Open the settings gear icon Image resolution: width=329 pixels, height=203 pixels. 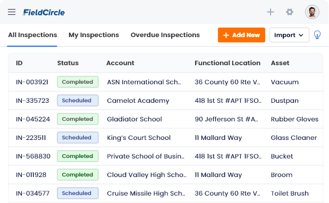(x=290, y=12)
